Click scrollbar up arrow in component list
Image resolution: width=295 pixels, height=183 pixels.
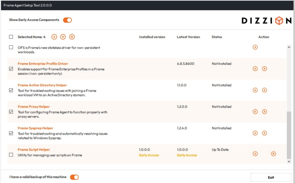tap(289, 47)
